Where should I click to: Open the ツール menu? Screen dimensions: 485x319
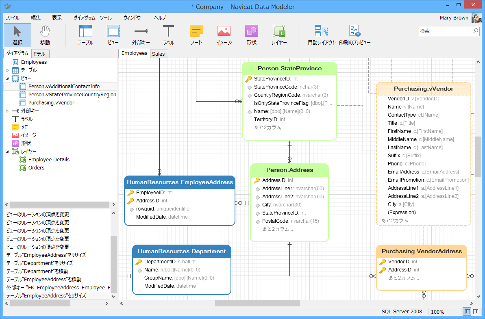[106, 17]
